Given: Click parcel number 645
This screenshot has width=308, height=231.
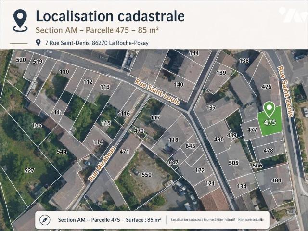Looking at the screenshot, I should pos(191,146).
